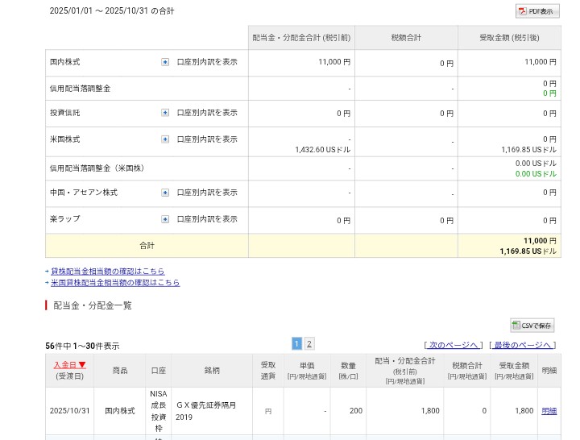This screenshot has height=440, width=580.
Task: Click the PDF表示 button
Action: (x=537, y=11)
